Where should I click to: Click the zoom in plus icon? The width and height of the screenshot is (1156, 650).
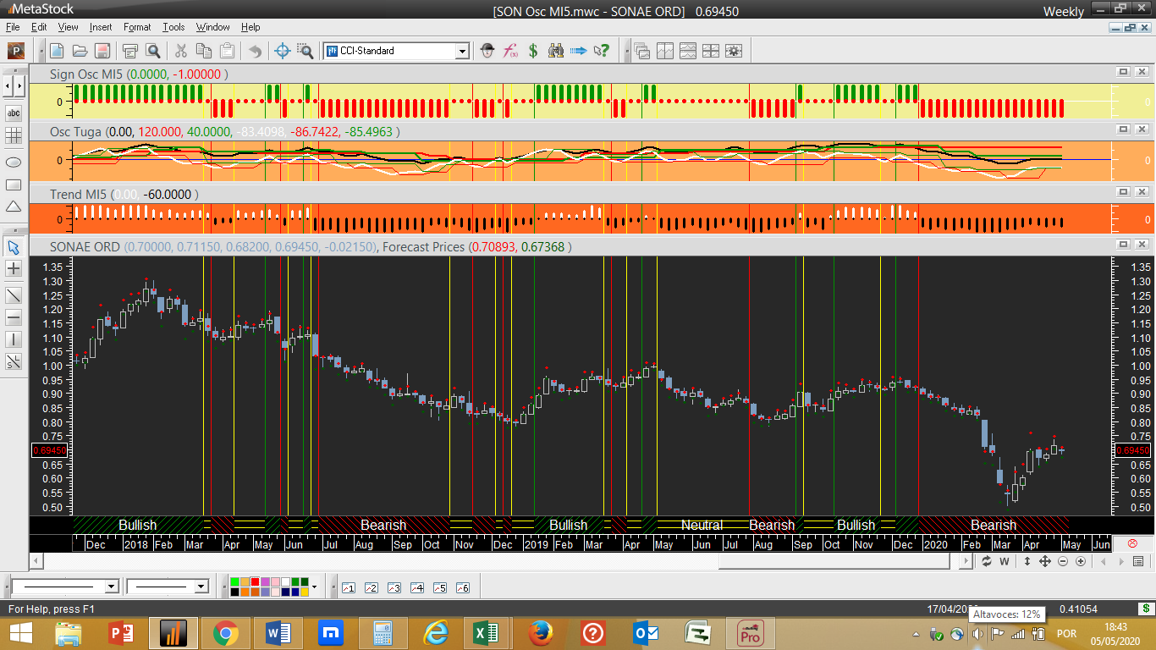click(x=1080, y=561)
